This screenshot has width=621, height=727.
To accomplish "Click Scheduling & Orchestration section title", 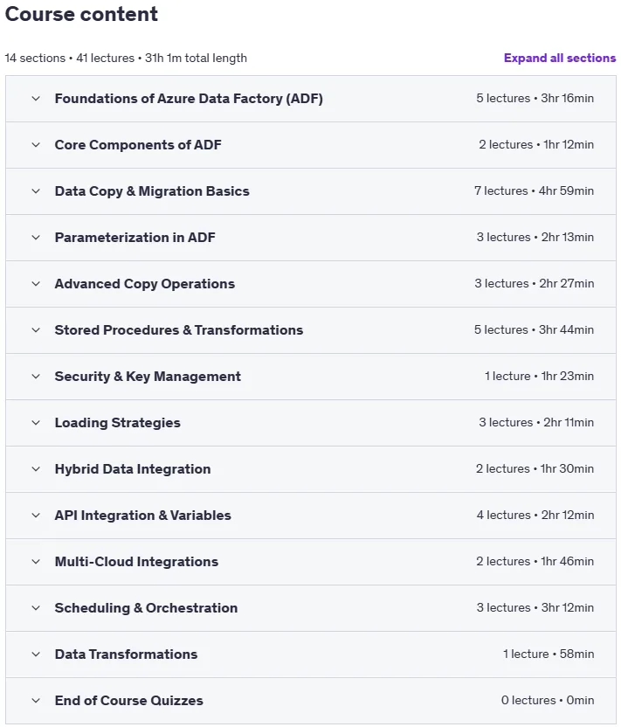I will click(146, 608).
